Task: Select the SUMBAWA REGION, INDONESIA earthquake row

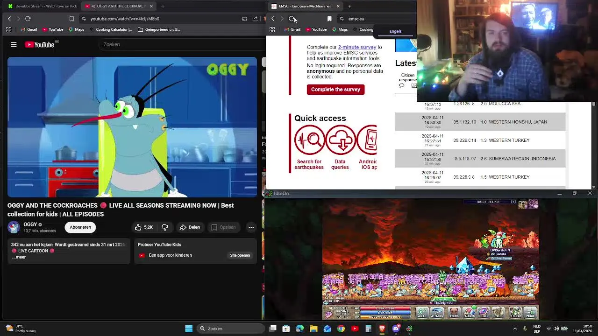Action: coord(480,159)
